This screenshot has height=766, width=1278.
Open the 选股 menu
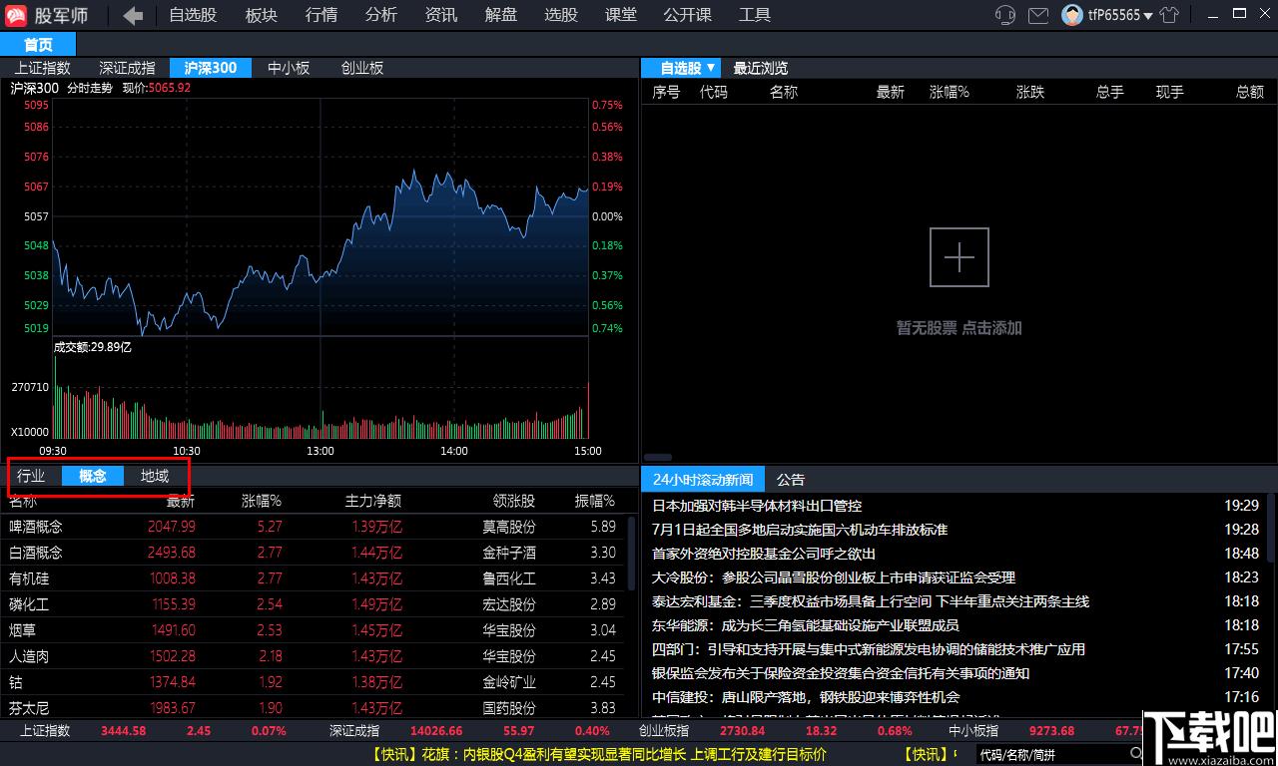point(560,15)
